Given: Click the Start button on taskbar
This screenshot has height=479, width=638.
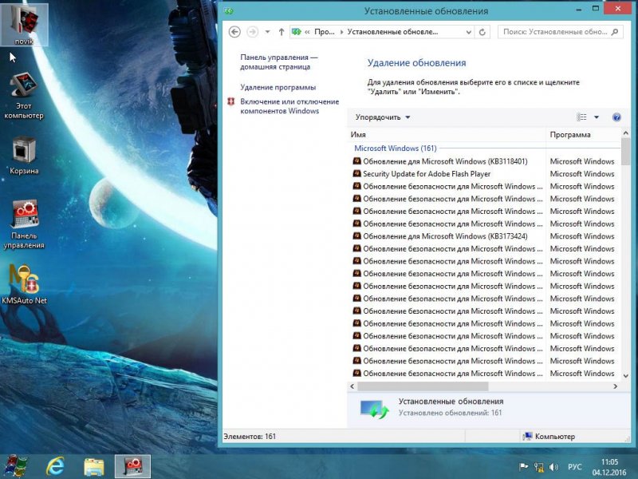Looking at the screenshot, I should pos(15,466).
